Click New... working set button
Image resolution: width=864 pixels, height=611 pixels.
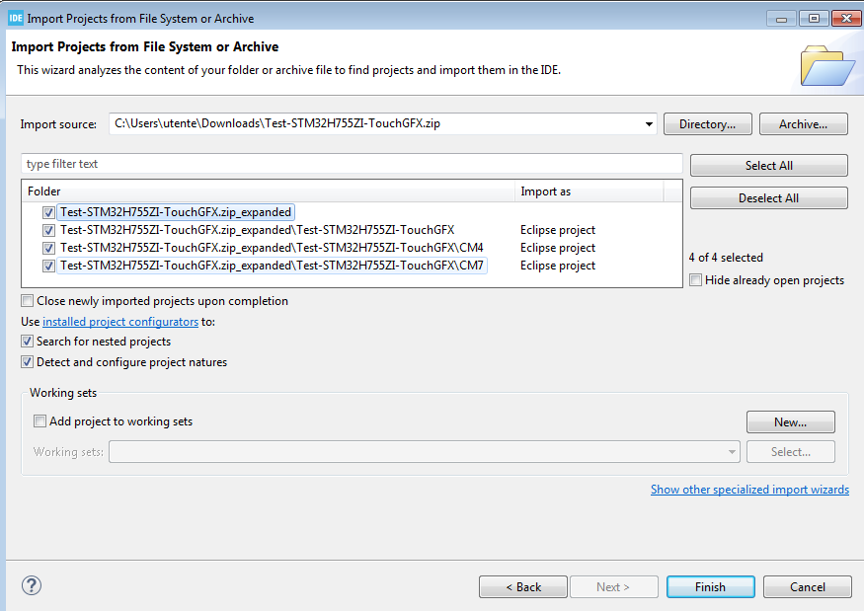pos(791,422)
